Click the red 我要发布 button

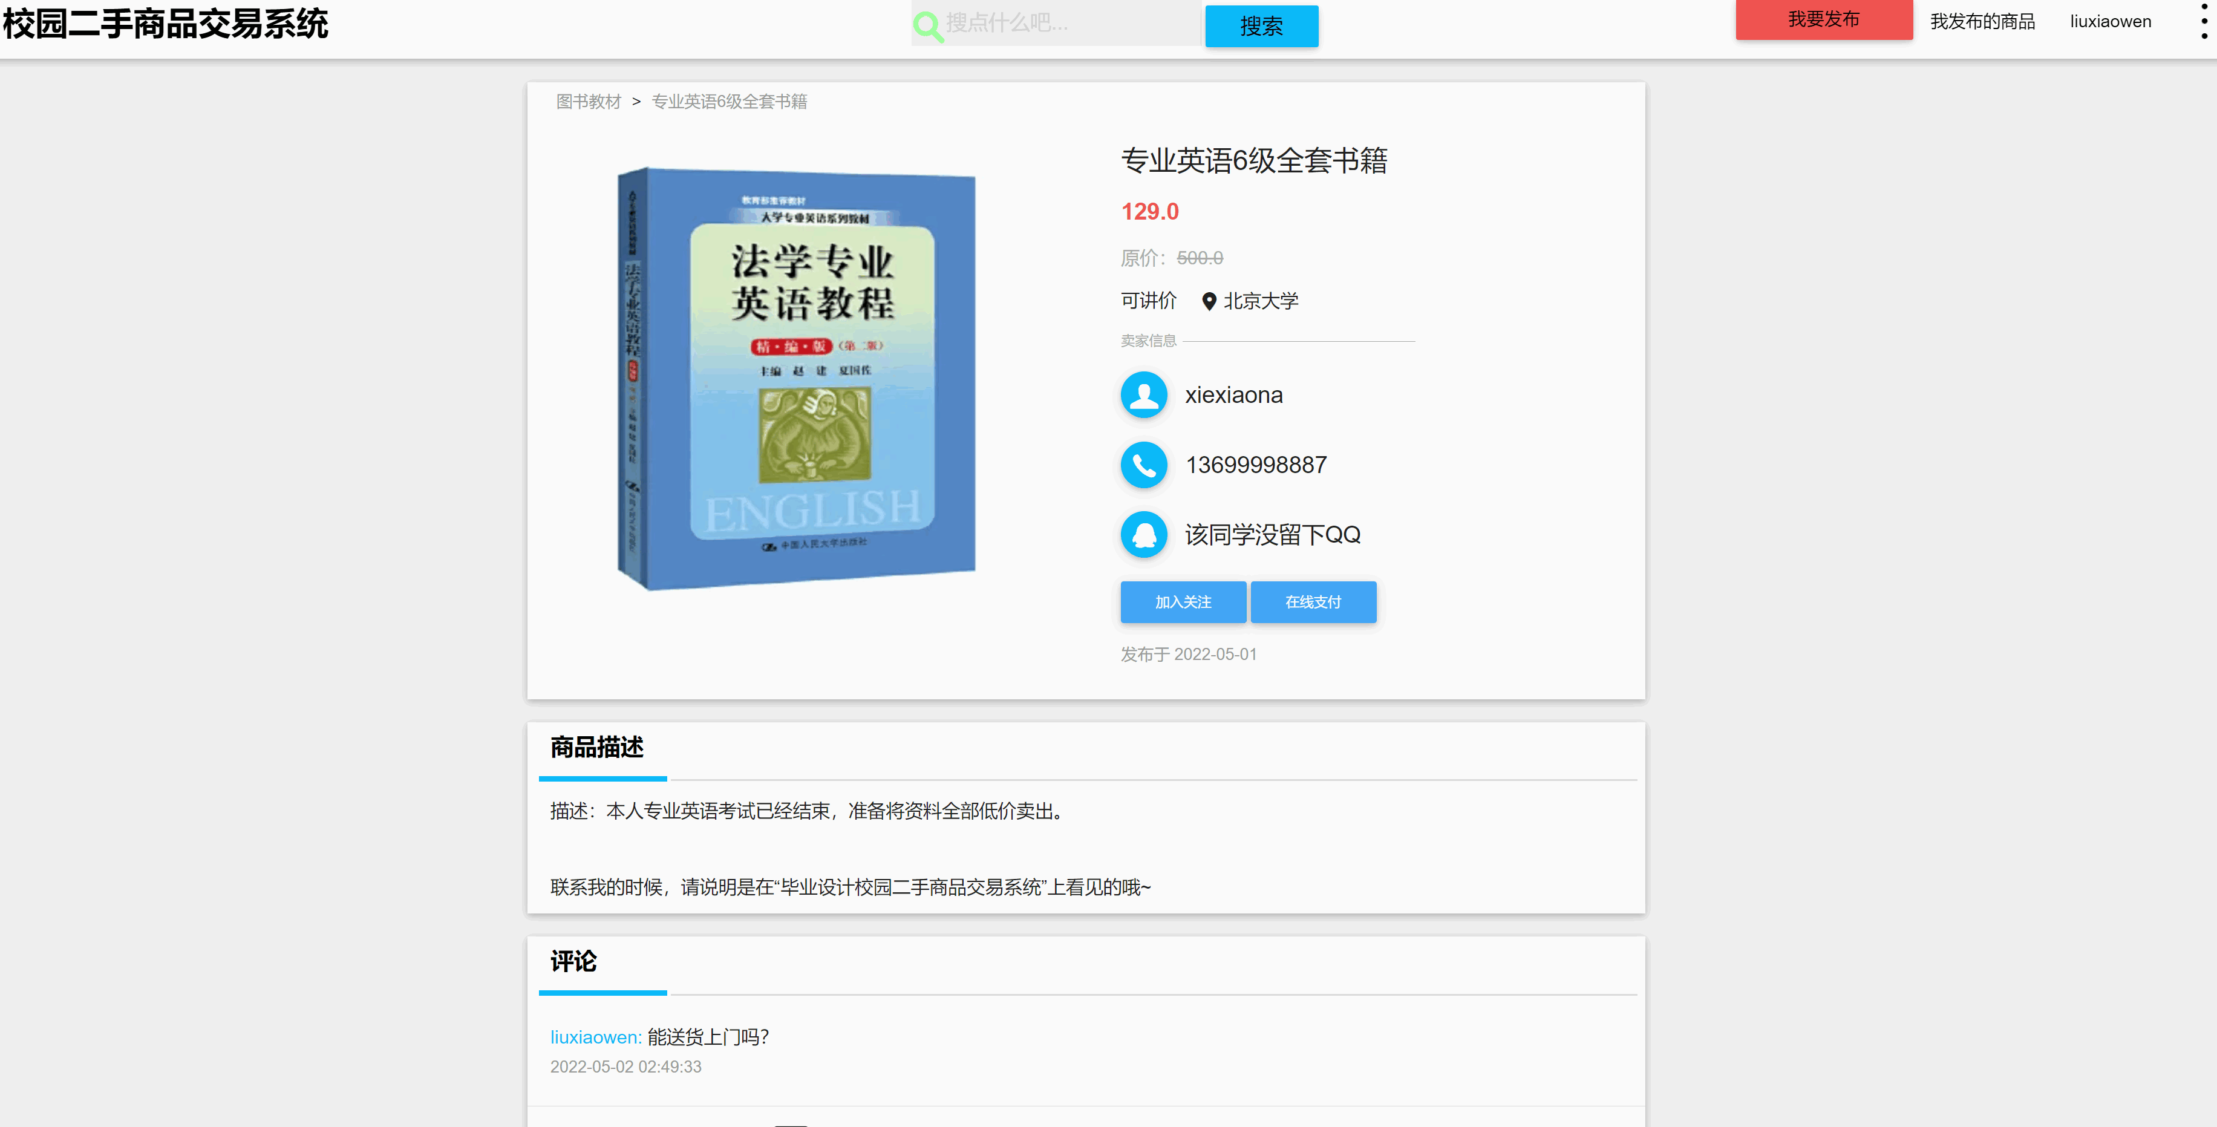click(x=1824, y=19)
